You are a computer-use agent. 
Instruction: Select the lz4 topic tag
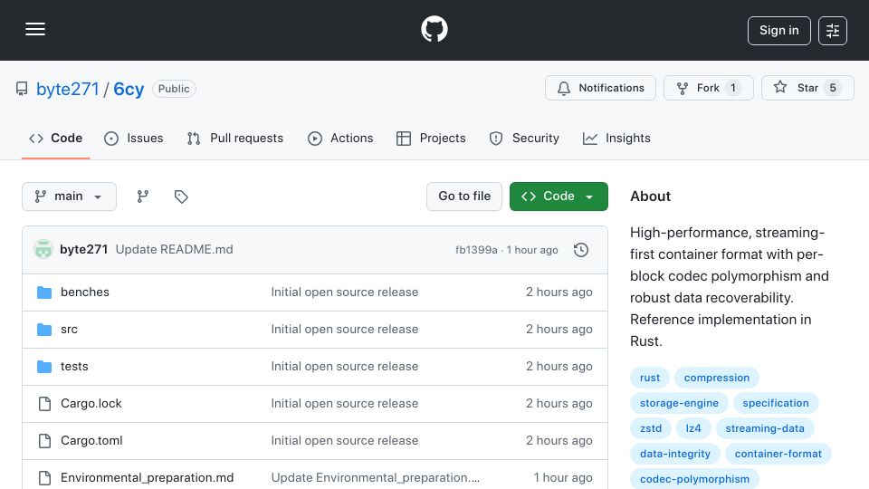tap(692, 428)
